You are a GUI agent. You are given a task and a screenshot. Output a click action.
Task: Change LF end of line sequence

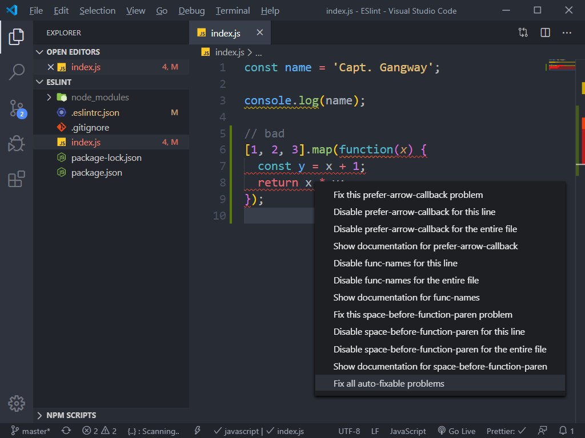(375, 431)
